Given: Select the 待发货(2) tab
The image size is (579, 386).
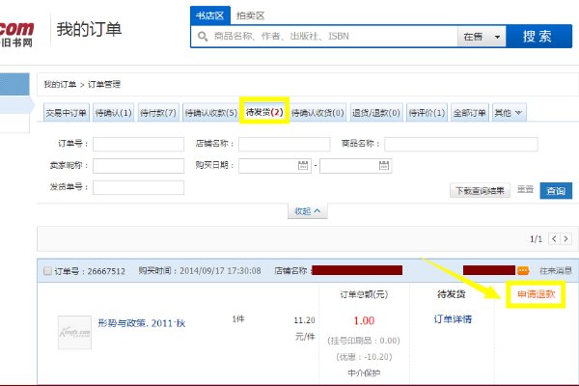Looking at the screenshot, I should click(x=264, y=112).
